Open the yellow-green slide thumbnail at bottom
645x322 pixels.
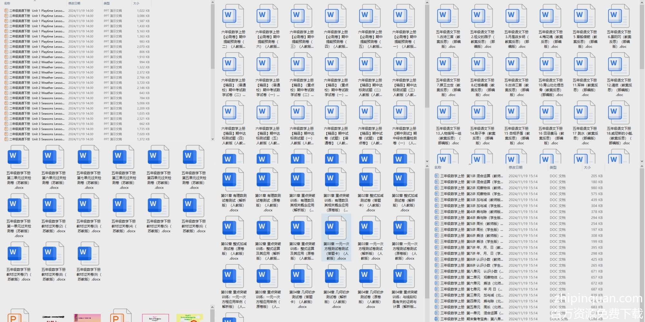pyautogui.click(x=190, y=317)
